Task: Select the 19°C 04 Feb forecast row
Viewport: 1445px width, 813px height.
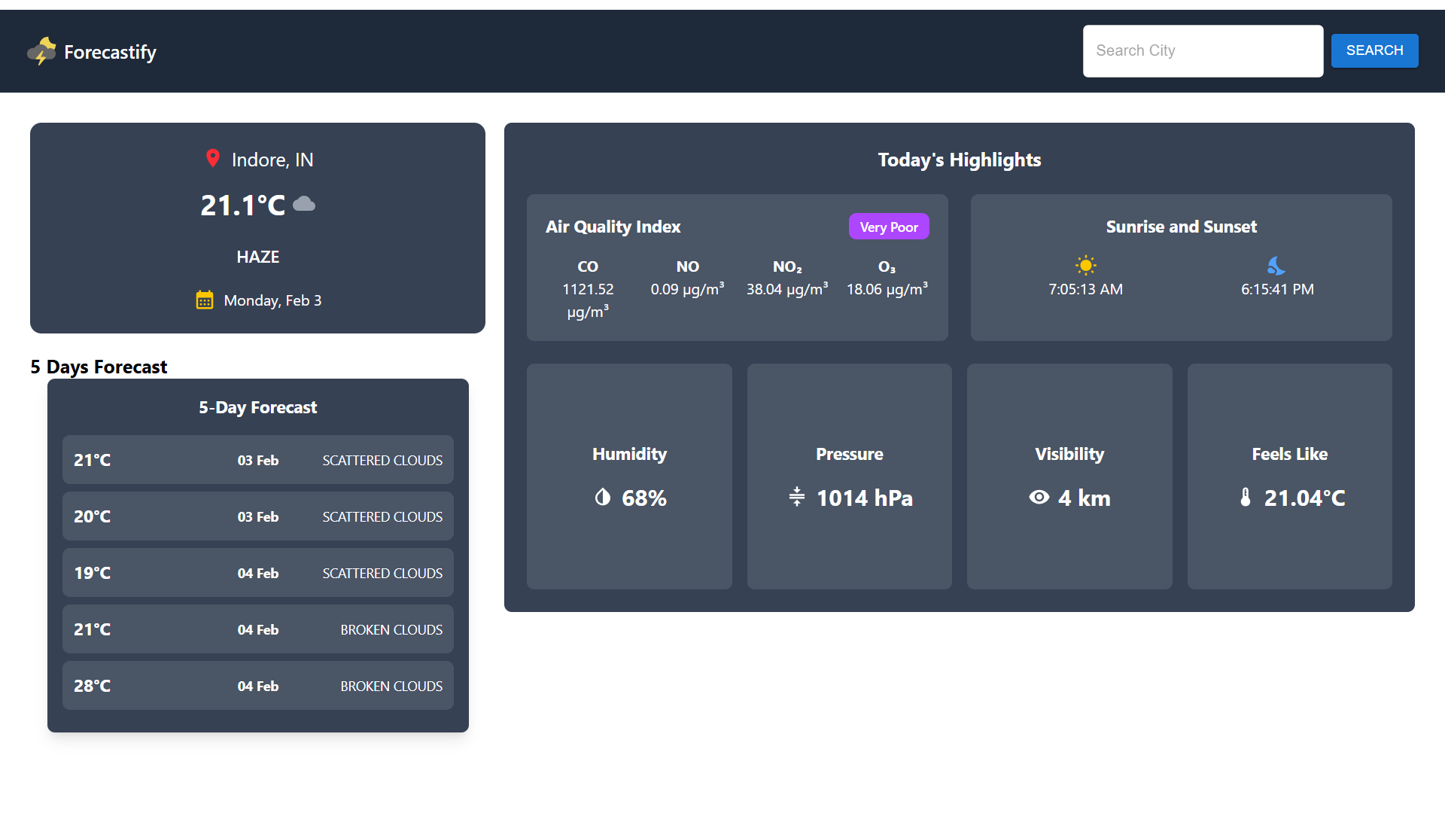Action: (258, 573)
